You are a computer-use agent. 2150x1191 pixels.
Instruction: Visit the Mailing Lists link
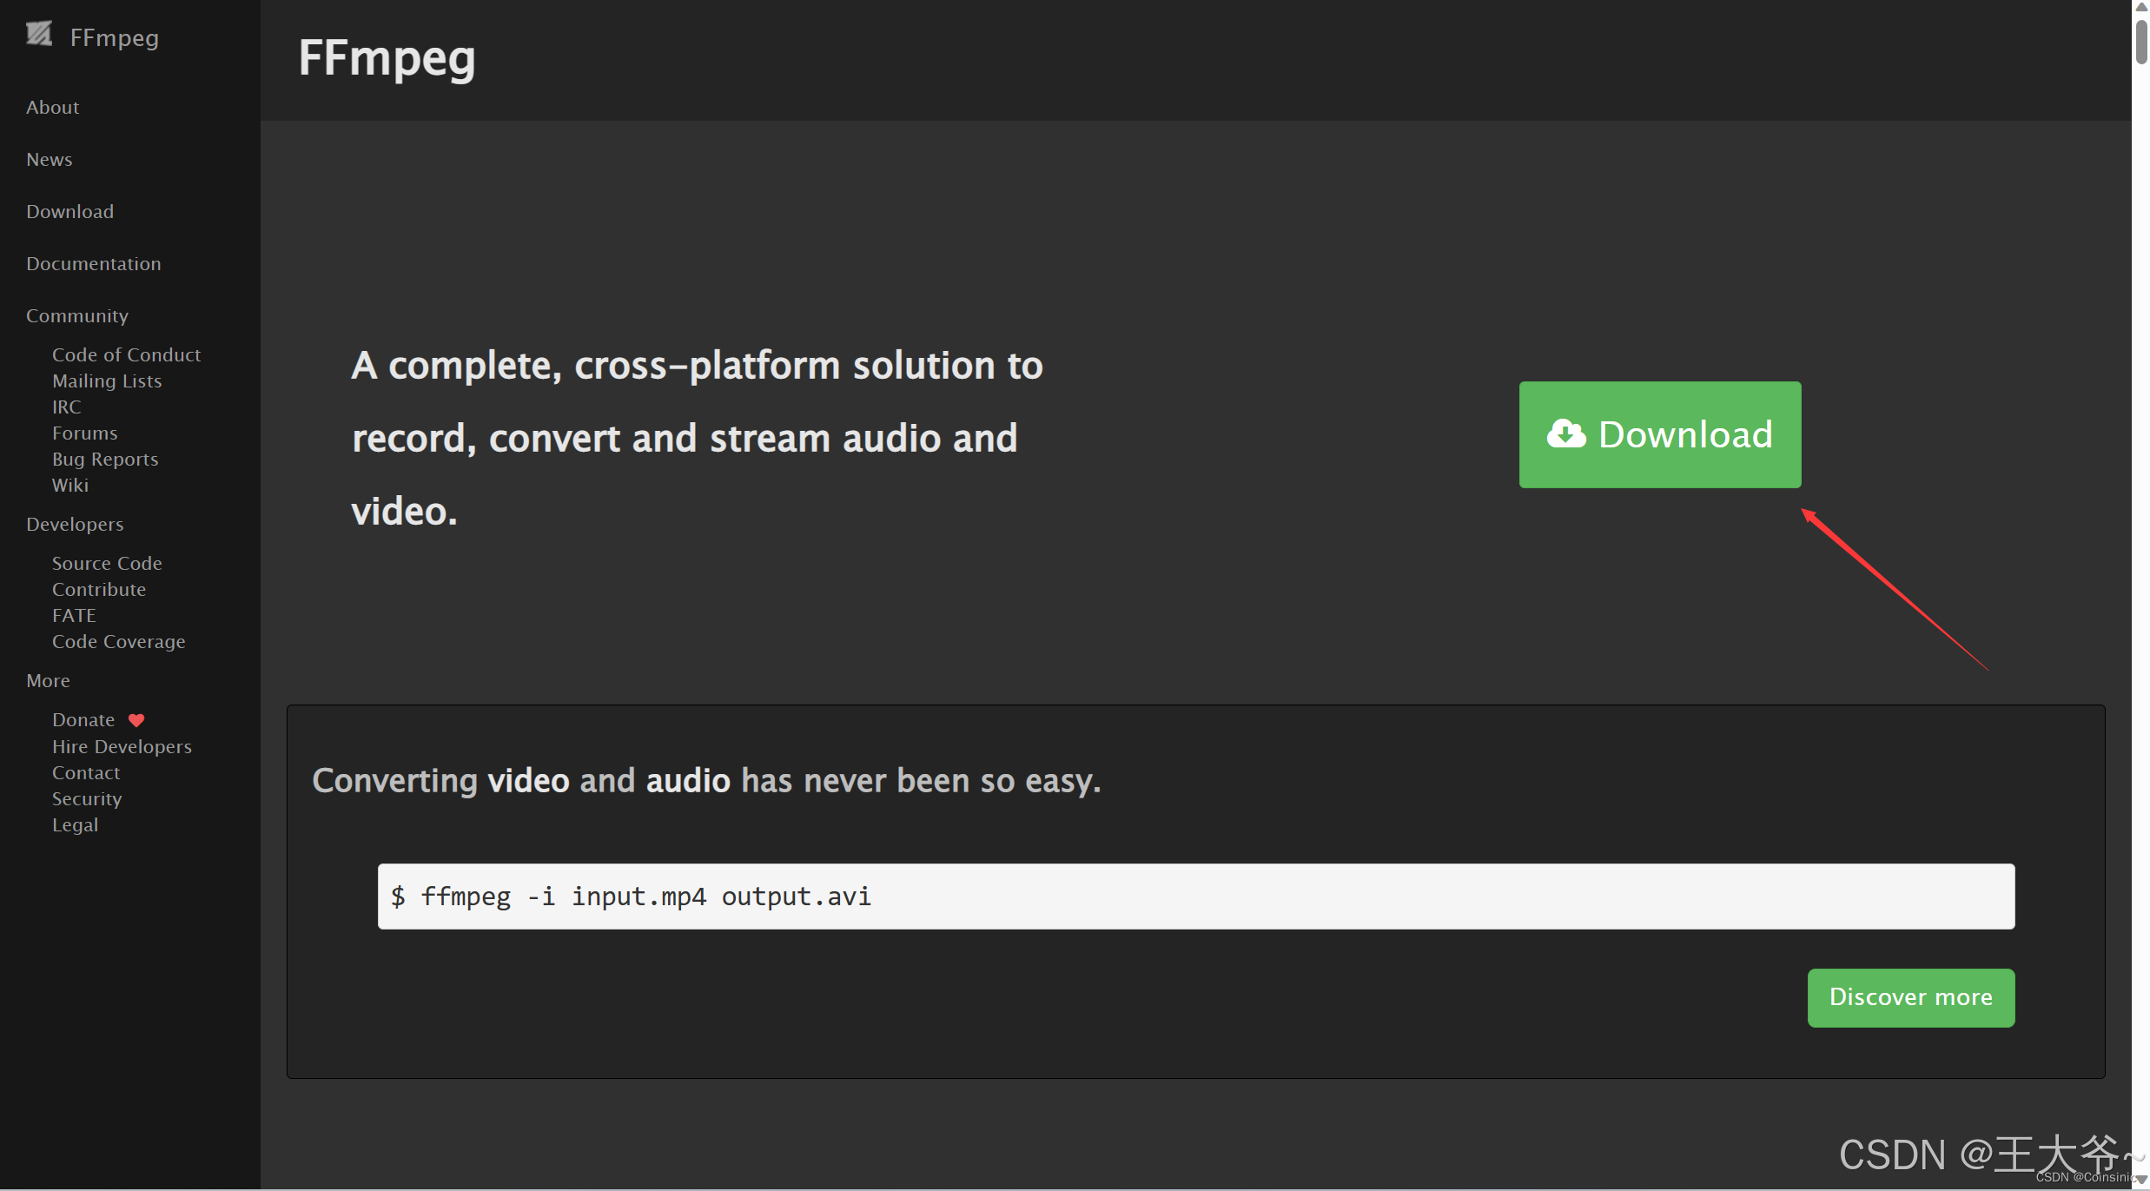107,381
